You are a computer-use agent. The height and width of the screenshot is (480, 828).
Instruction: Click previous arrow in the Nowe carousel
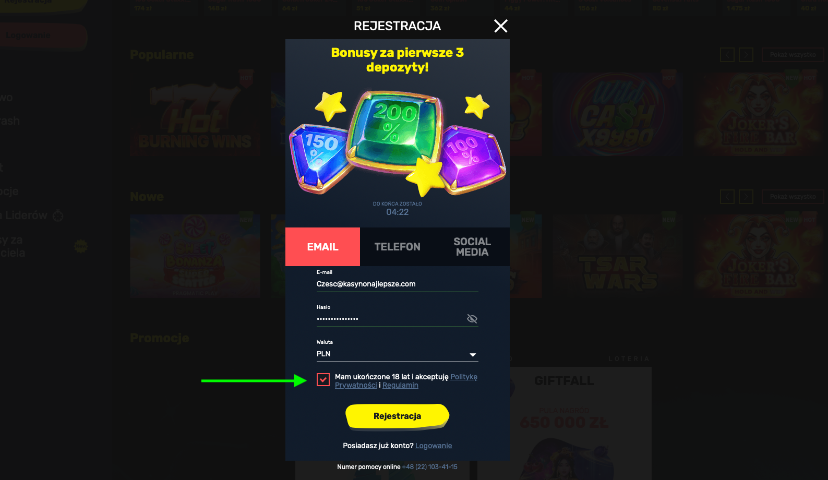[727, 197]
